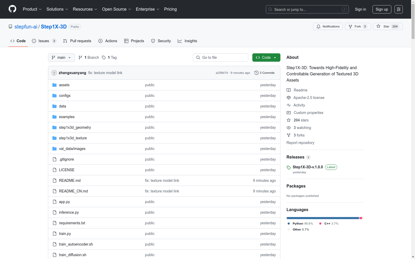
Task: Open the Step1X-3D-v.1.0.0 release
Action: [x=308, y=167]
